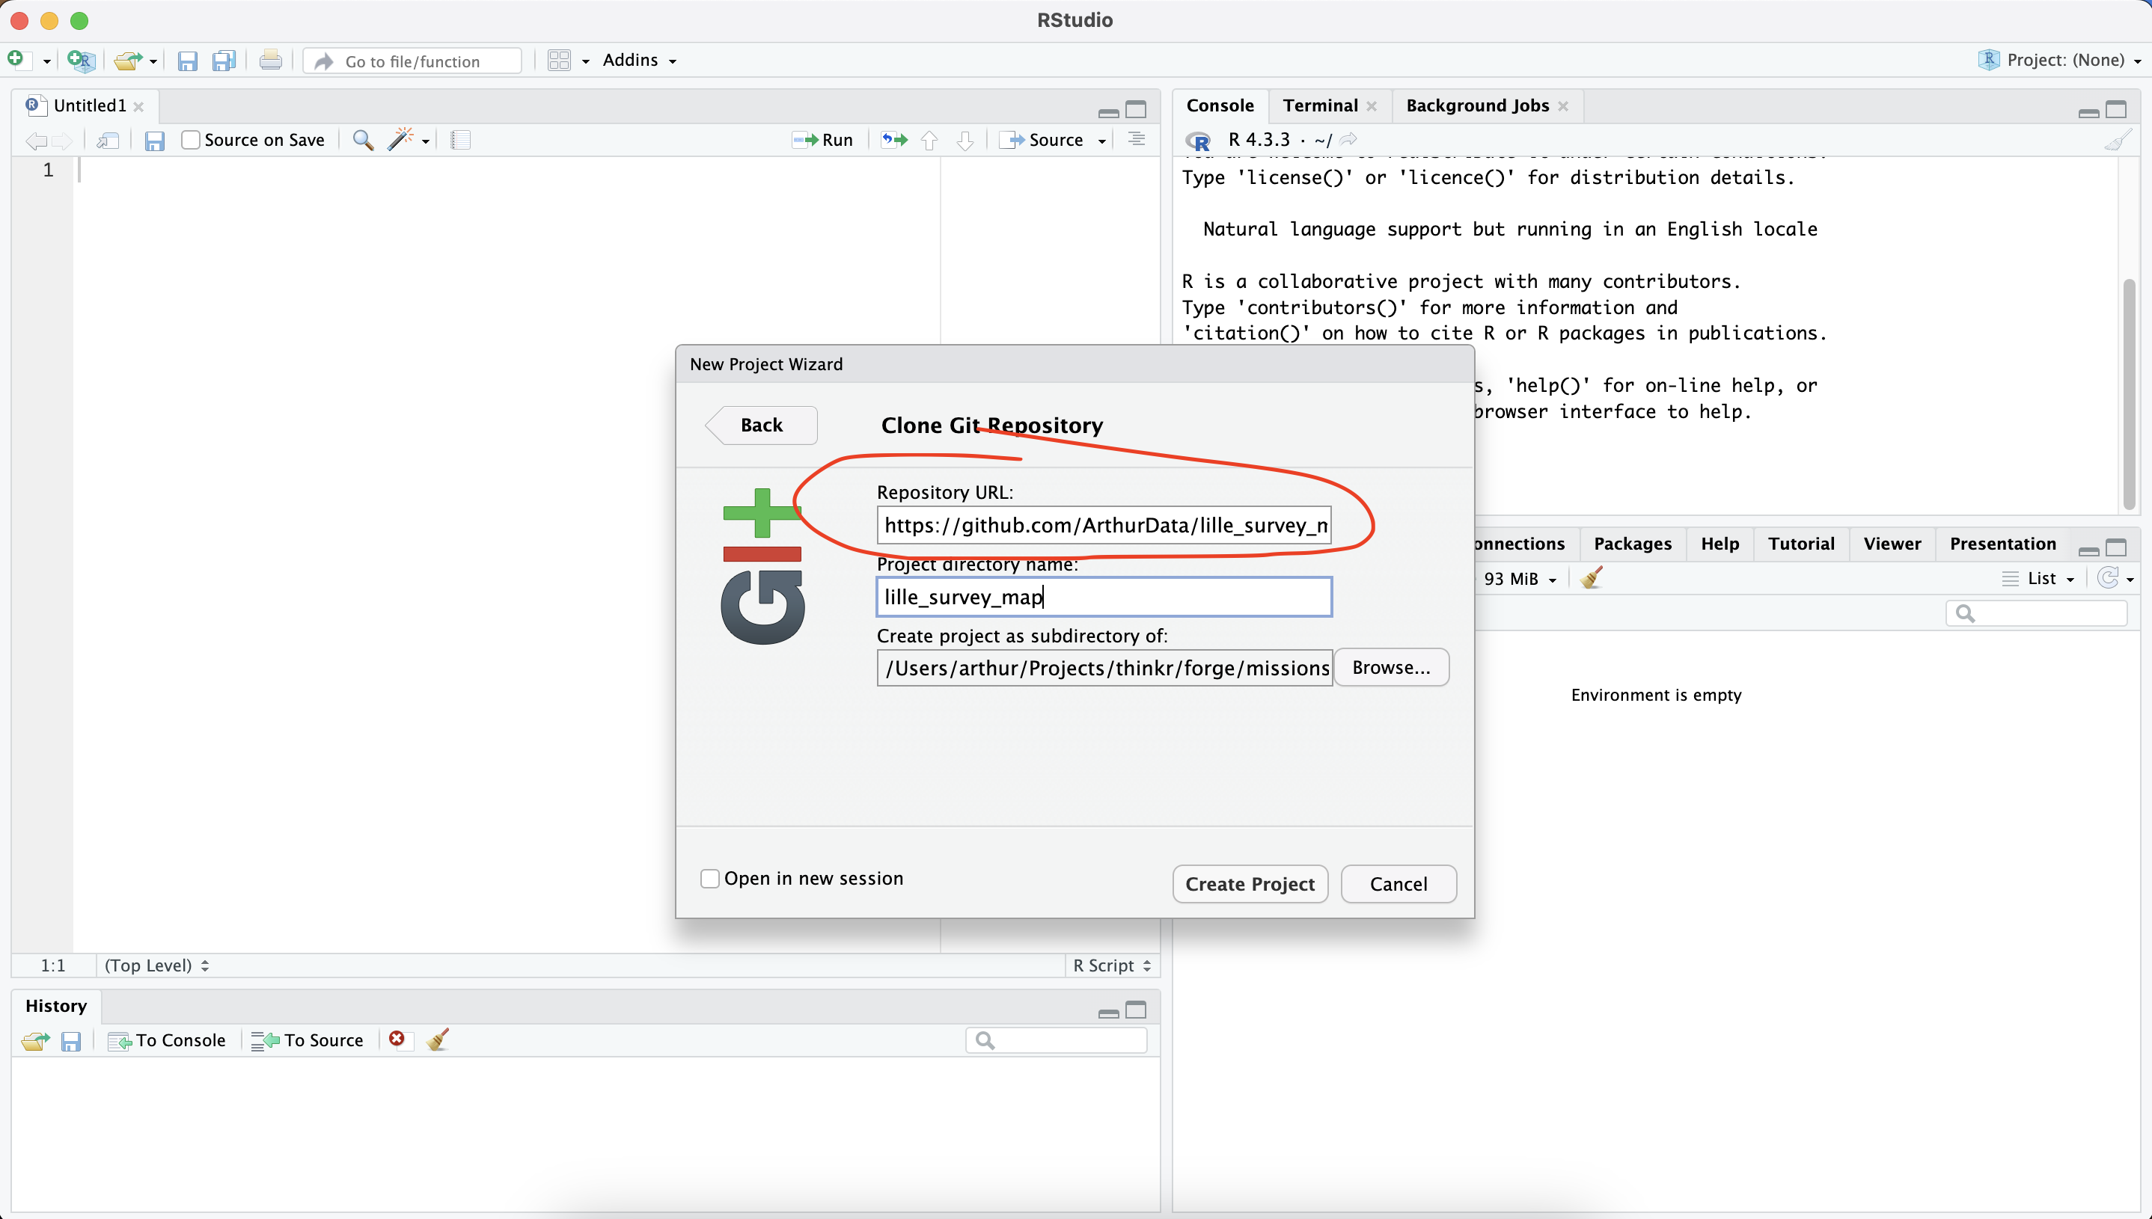Click the Console vertical scrollbar
This screenshot has width=2152, height=1219.
click(x=2129, y=393)
